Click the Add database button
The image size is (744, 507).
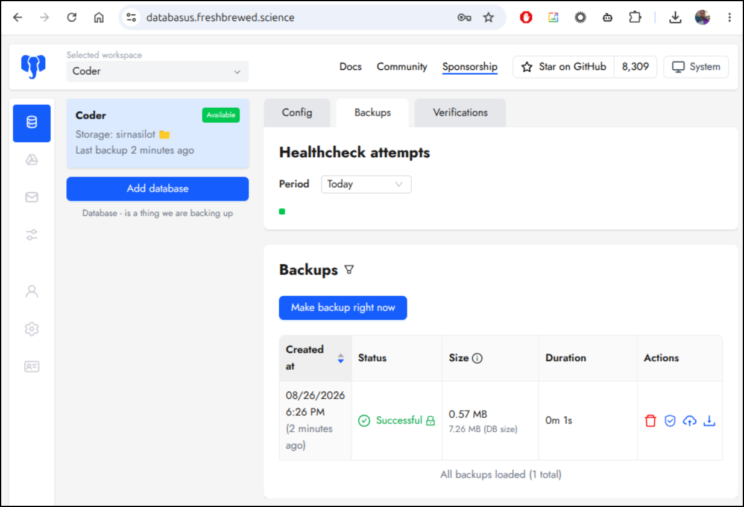click(x=157, y=188)
